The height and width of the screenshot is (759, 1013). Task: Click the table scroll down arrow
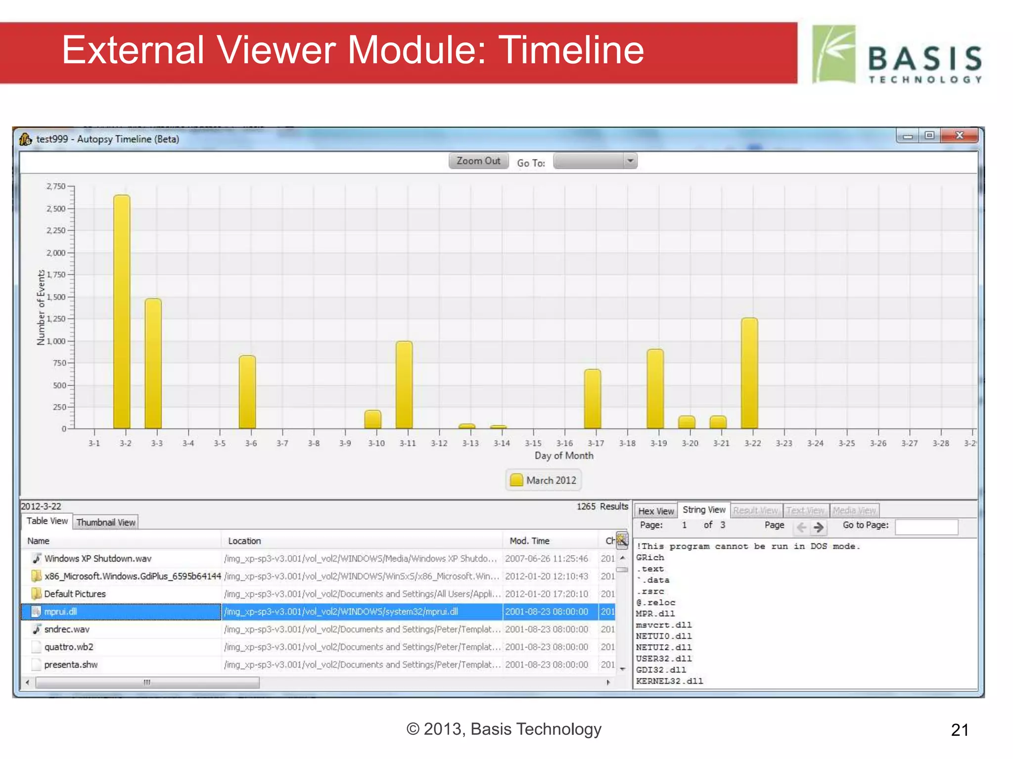point(622,669)
